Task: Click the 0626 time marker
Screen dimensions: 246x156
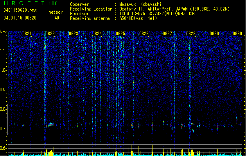Action: 144,34
